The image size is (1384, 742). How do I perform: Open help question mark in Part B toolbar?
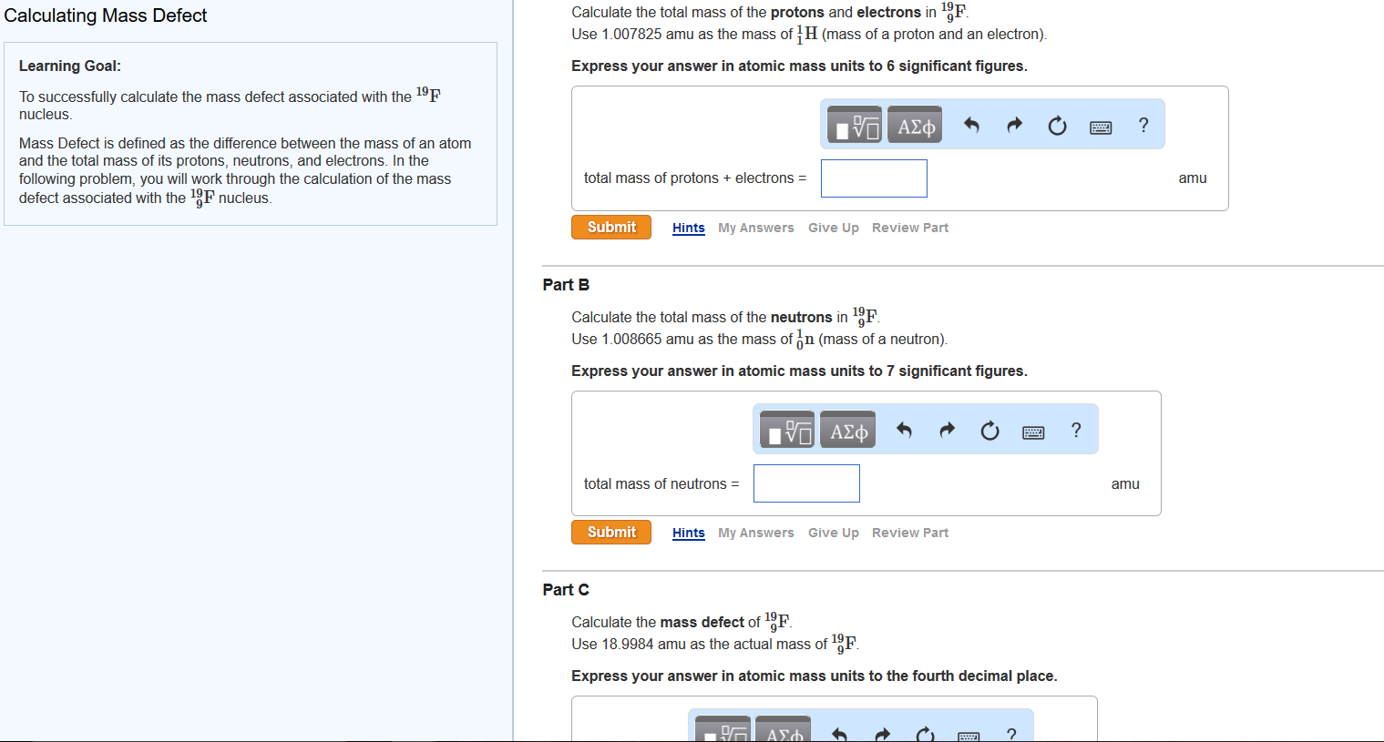(x=1076, y=430)
